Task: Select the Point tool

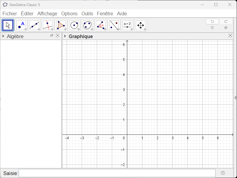Action: point(21,25)
